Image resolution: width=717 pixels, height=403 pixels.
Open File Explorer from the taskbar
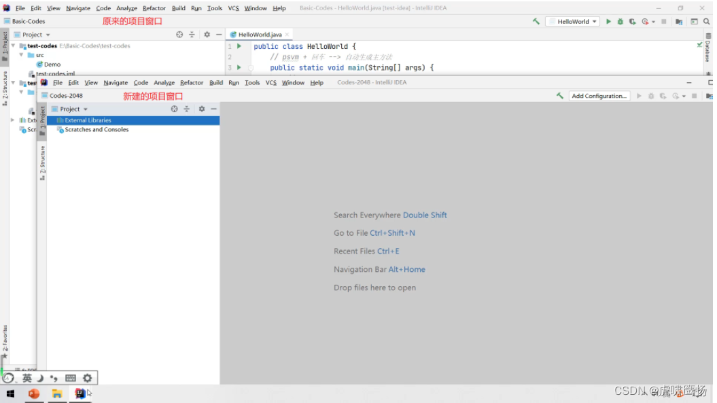coord(56,393)
